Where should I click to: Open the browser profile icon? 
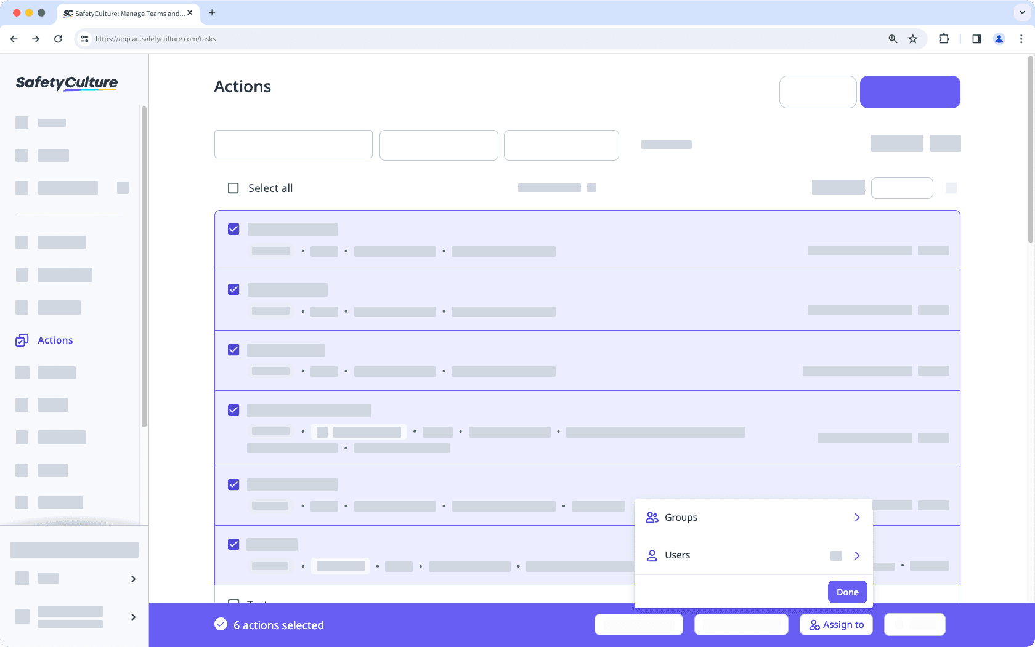999,38
